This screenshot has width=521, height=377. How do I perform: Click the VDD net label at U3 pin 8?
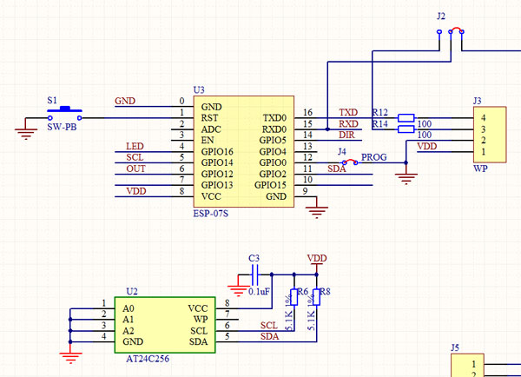coord(136,191)
